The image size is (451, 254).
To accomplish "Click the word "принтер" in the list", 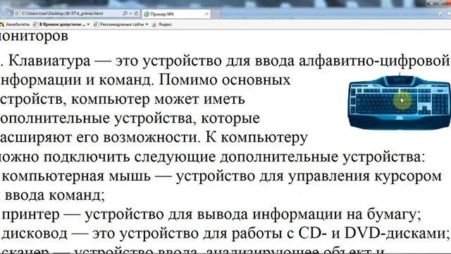I will coord(30,214).
